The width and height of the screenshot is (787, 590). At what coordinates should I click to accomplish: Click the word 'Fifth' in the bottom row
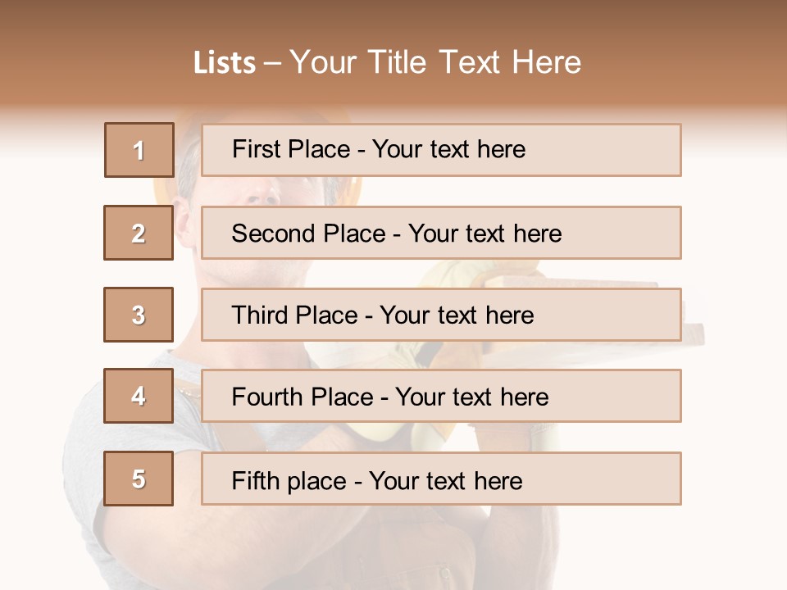click(255, 480)
